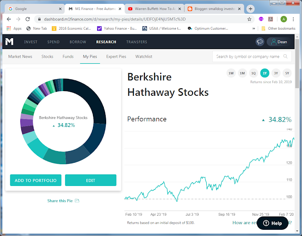Select the 5Y time range
The width and height of the screenshot is (302, 236).
click(287, 73)
